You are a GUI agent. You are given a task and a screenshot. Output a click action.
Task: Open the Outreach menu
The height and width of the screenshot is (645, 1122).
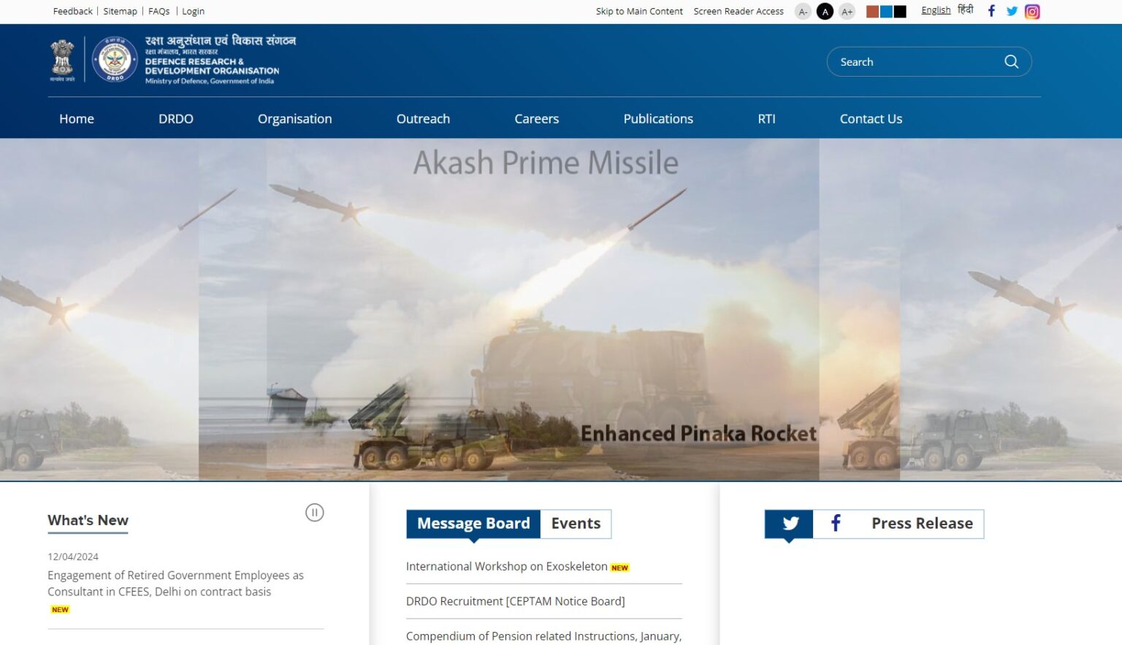tap(423, 118)
